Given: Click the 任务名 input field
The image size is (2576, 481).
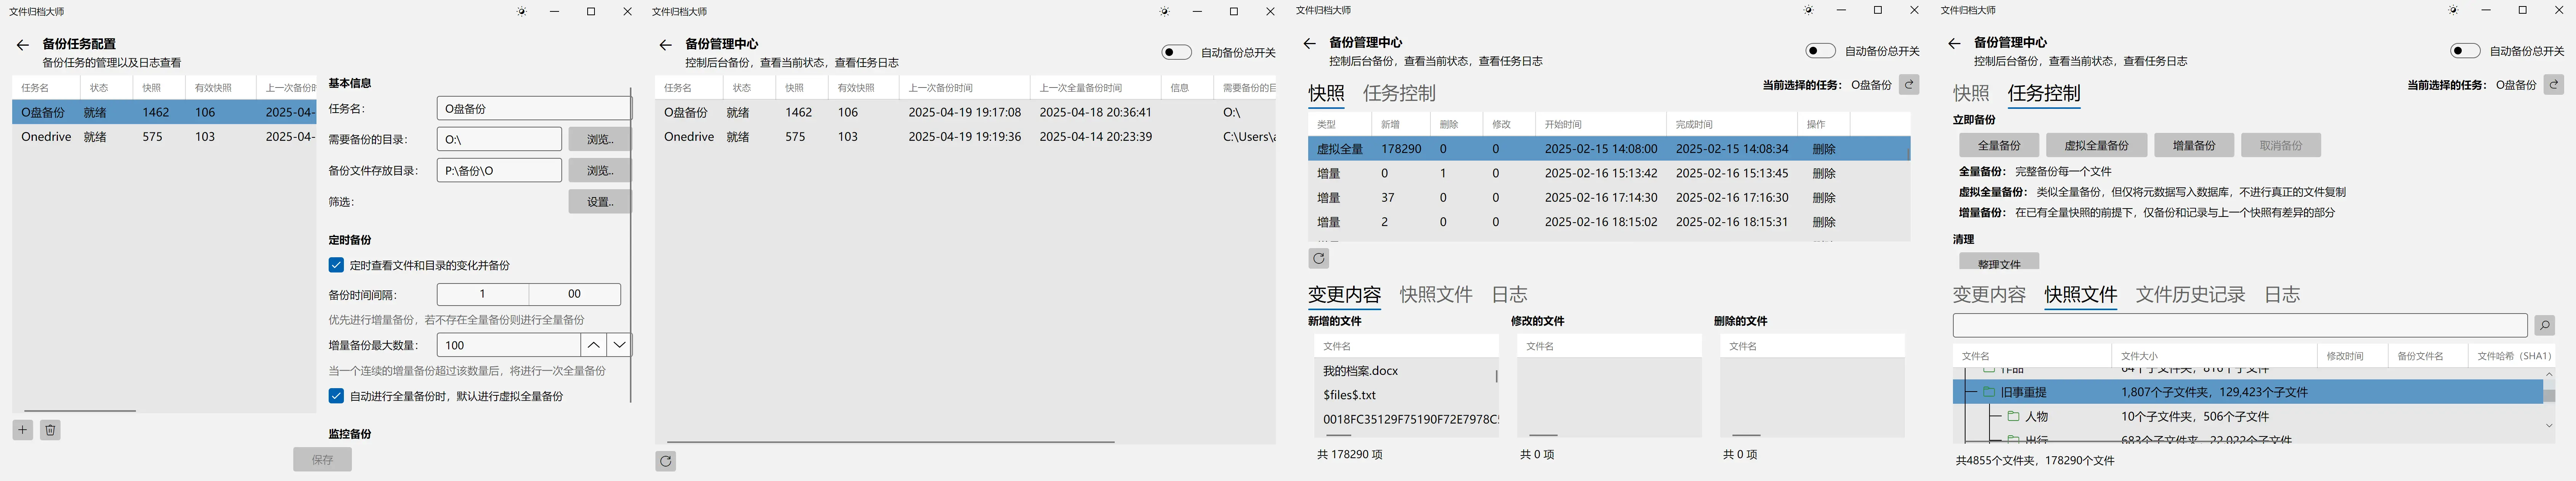Looking at the screenshot, I should point(534,108).
